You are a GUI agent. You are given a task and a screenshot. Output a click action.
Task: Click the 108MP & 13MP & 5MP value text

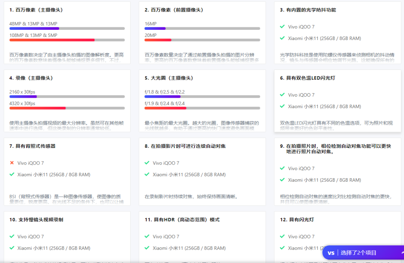point(33,35)
